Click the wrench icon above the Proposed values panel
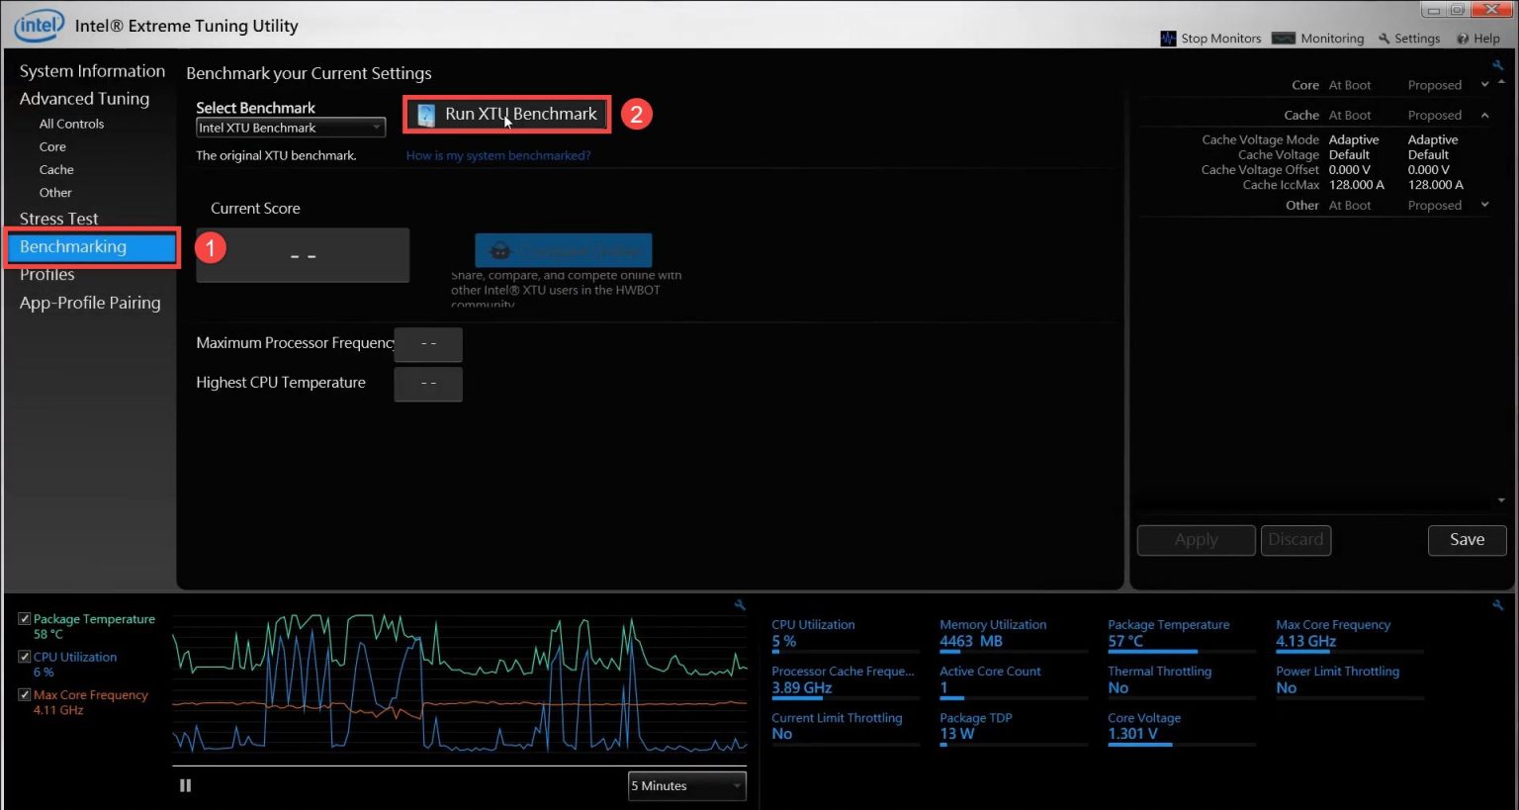The image size is (1519, 810). (x=1498, y=63)
